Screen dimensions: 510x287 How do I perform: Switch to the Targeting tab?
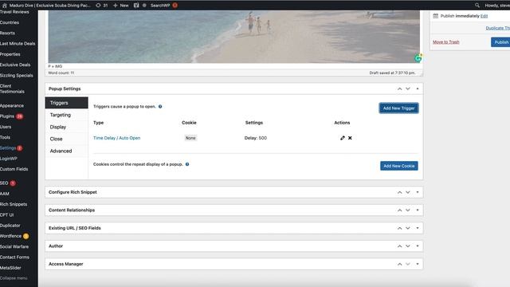[x=67, y=115]
